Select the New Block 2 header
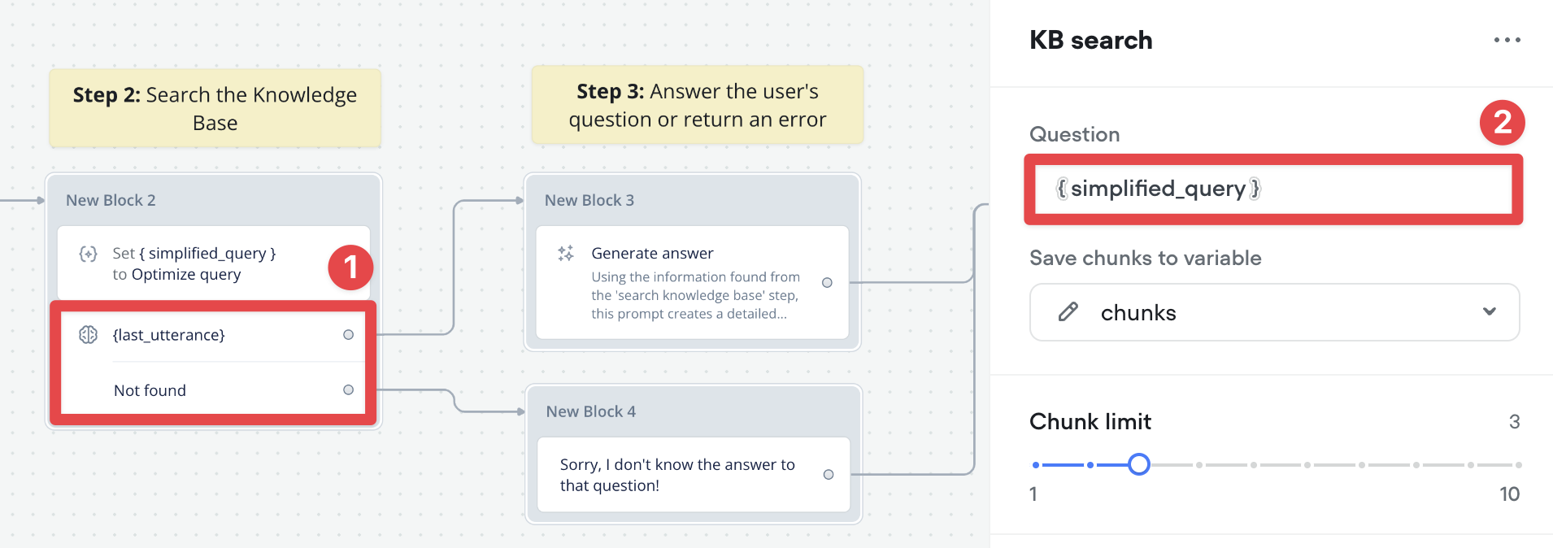1553x548 pixels. tap(214, 200)
